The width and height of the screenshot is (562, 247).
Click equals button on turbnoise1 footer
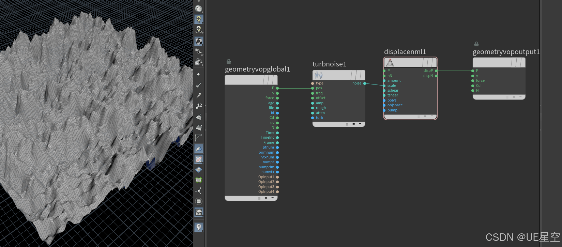coord(353,124)
